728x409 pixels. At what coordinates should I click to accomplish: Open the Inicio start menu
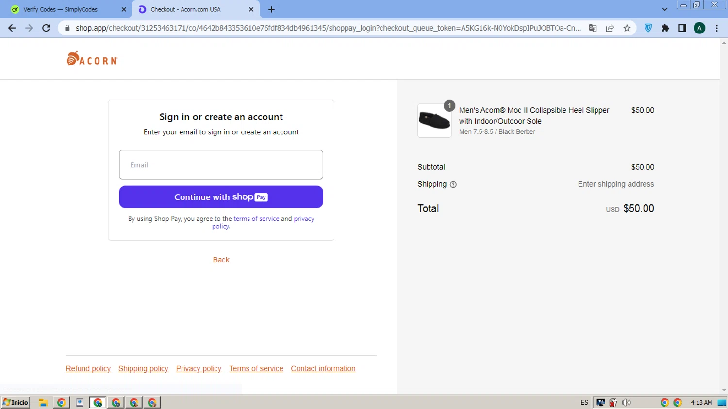pyautogui.click(x=16, y=402)
